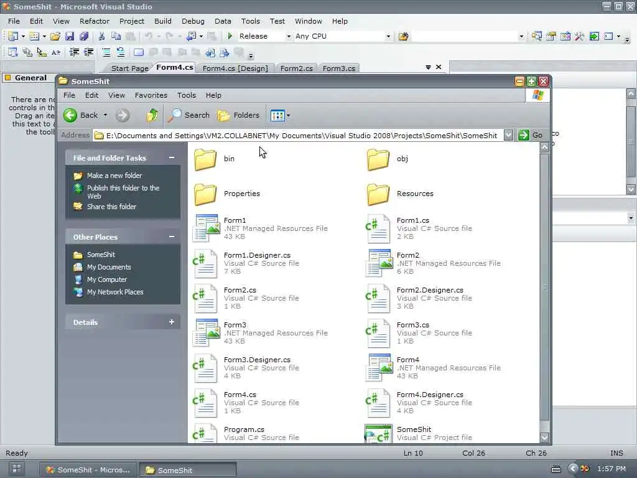Open the Build menu

click(163, 21)
